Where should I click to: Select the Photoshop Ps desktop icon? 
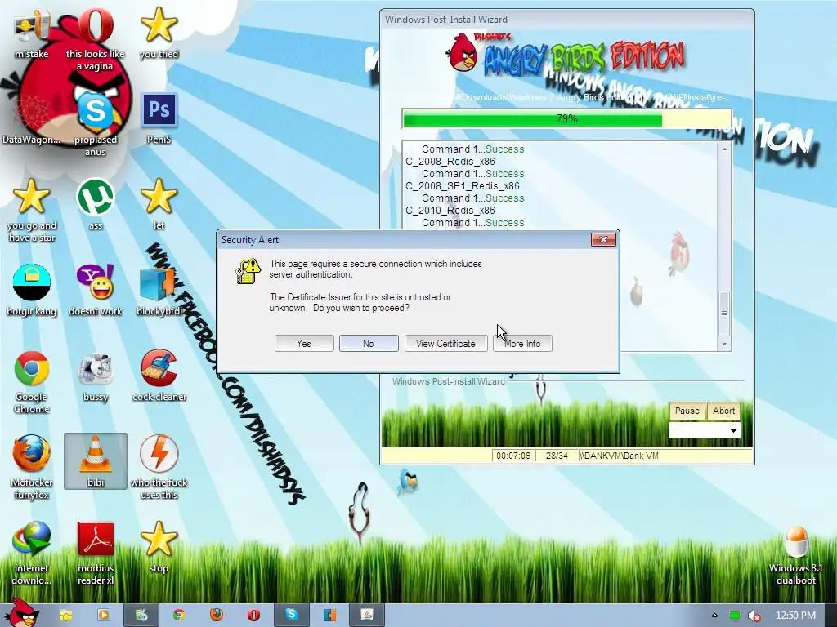(159, 118)
